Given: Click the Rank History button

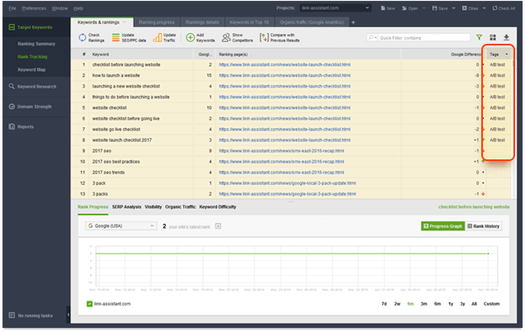Looking at the screenshot, I should [x=484, y=226].
